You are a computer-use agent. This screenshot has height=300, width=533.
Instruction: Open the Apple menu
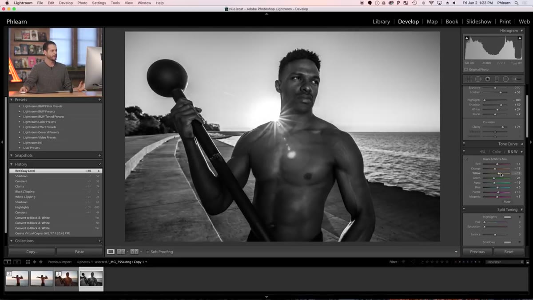[x=7, y=3]
